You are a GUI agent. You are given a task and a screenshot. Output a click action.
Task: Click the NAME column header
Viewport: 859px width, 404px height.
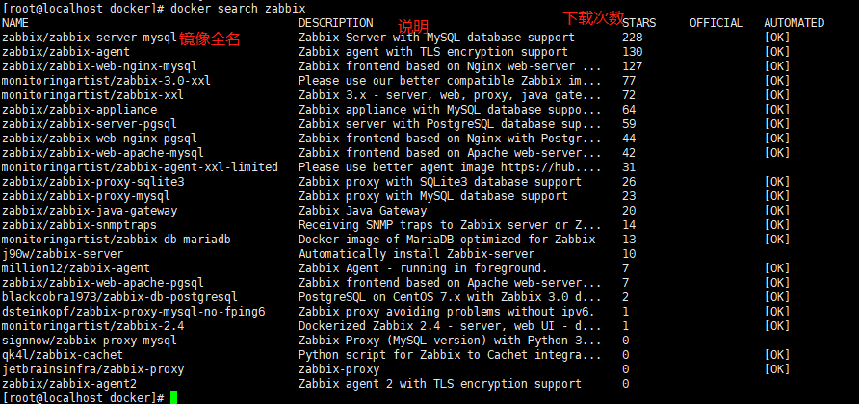(15, 22)
